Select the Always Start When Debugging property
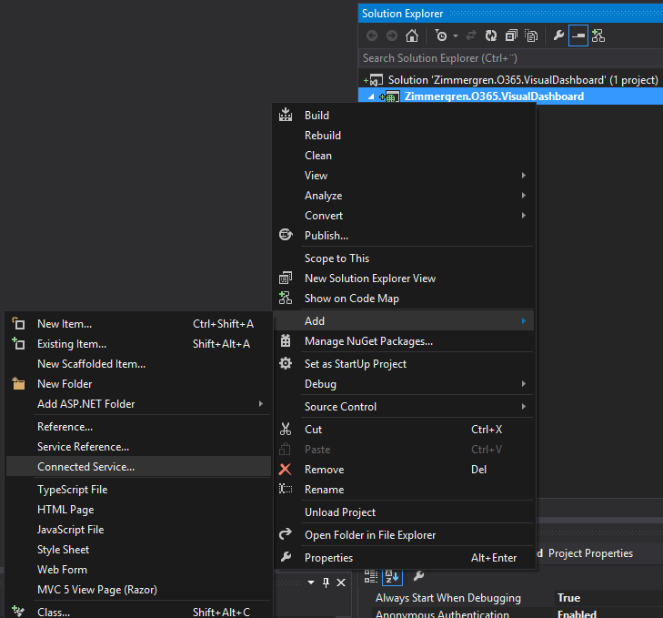 pyautogui.click(x=448, y=598)
